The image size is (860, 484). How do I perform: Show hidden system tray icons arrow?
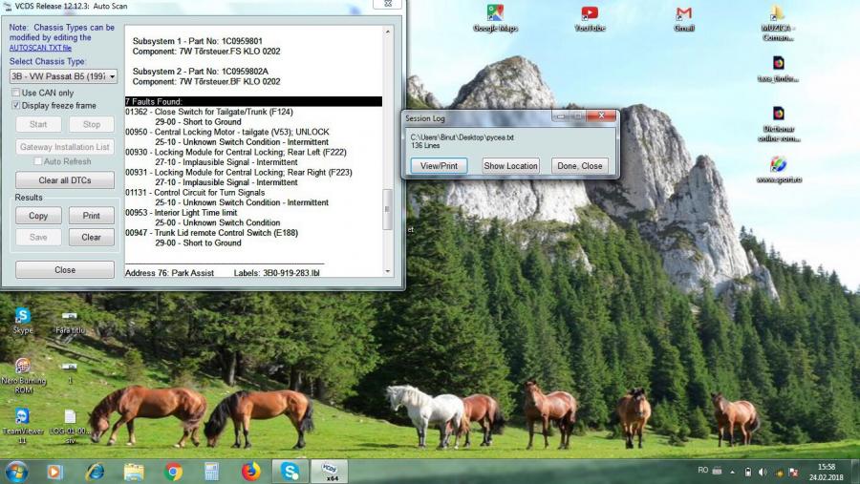click(732, 472)
